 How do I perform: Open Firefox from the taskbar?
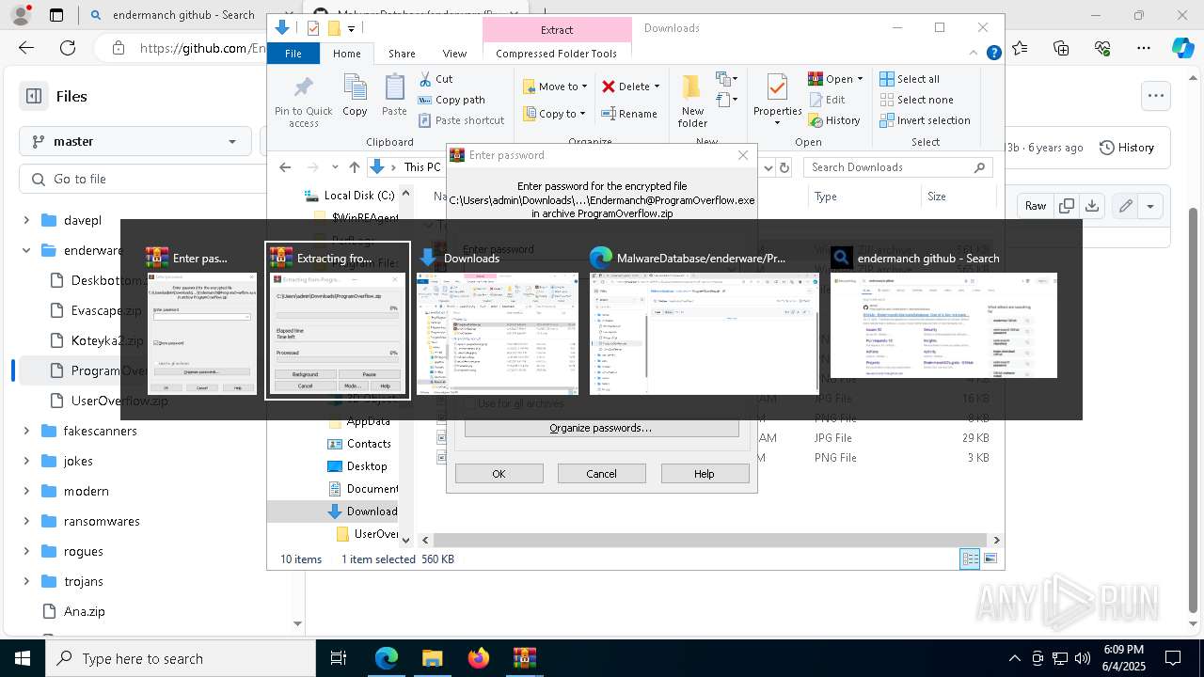pos(479,658)
